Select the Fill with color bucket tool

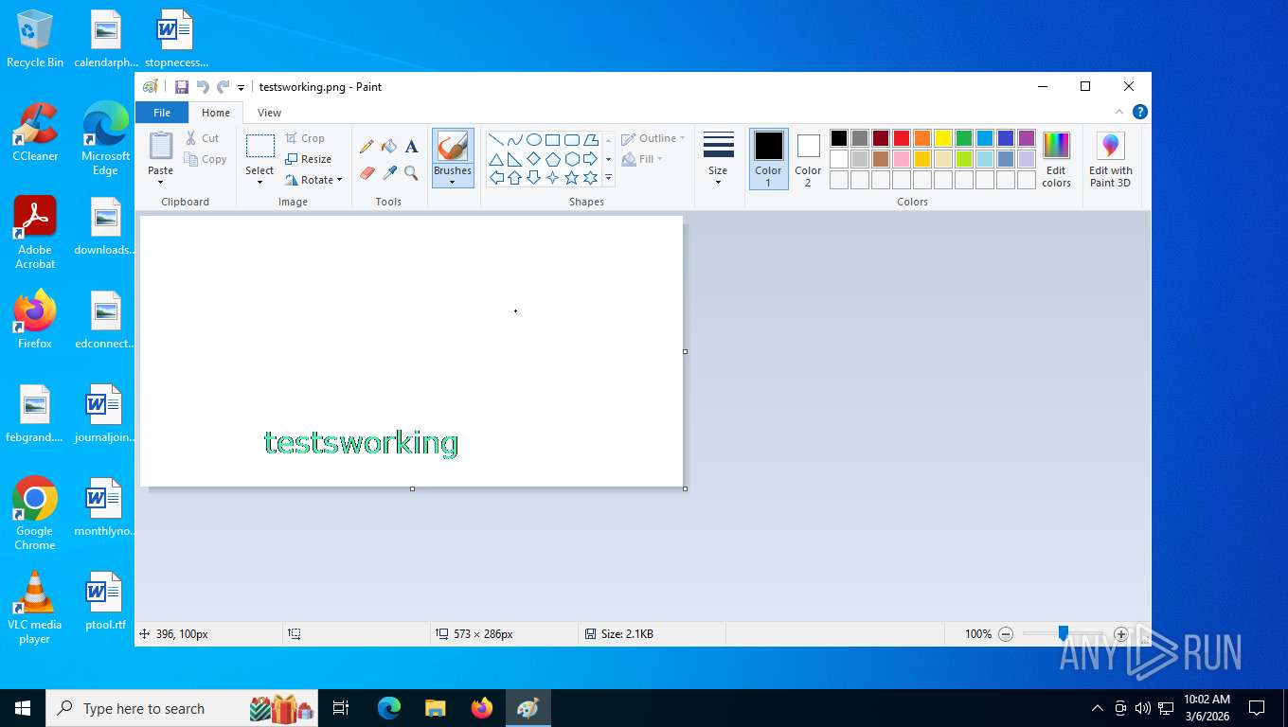pyautogui.click(x=389, y=147)
